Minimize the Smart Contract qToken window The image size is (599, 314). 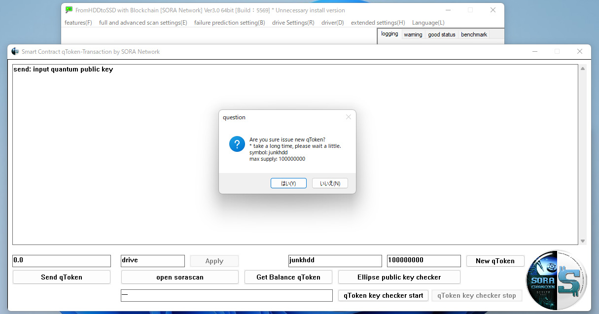click(534, 51)
